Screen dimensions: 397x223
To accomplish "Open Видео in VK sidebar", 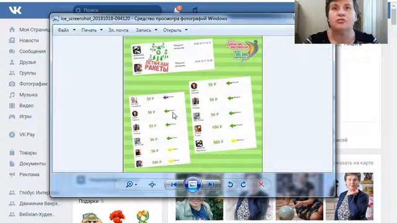I will tap(26, 106).
